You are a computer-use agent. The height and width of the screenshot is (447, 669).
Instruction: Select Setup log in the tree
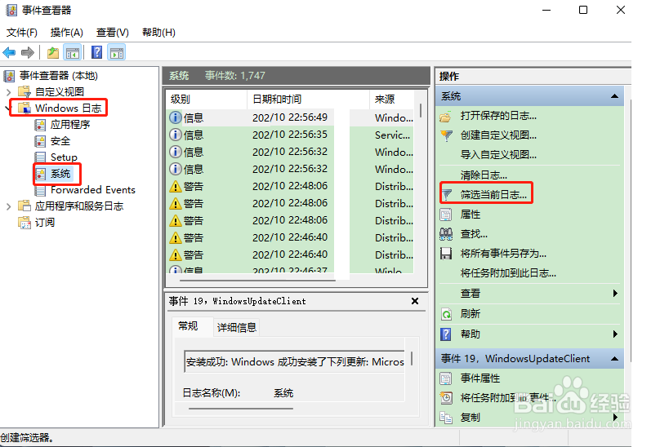click(x=64, y=157)
